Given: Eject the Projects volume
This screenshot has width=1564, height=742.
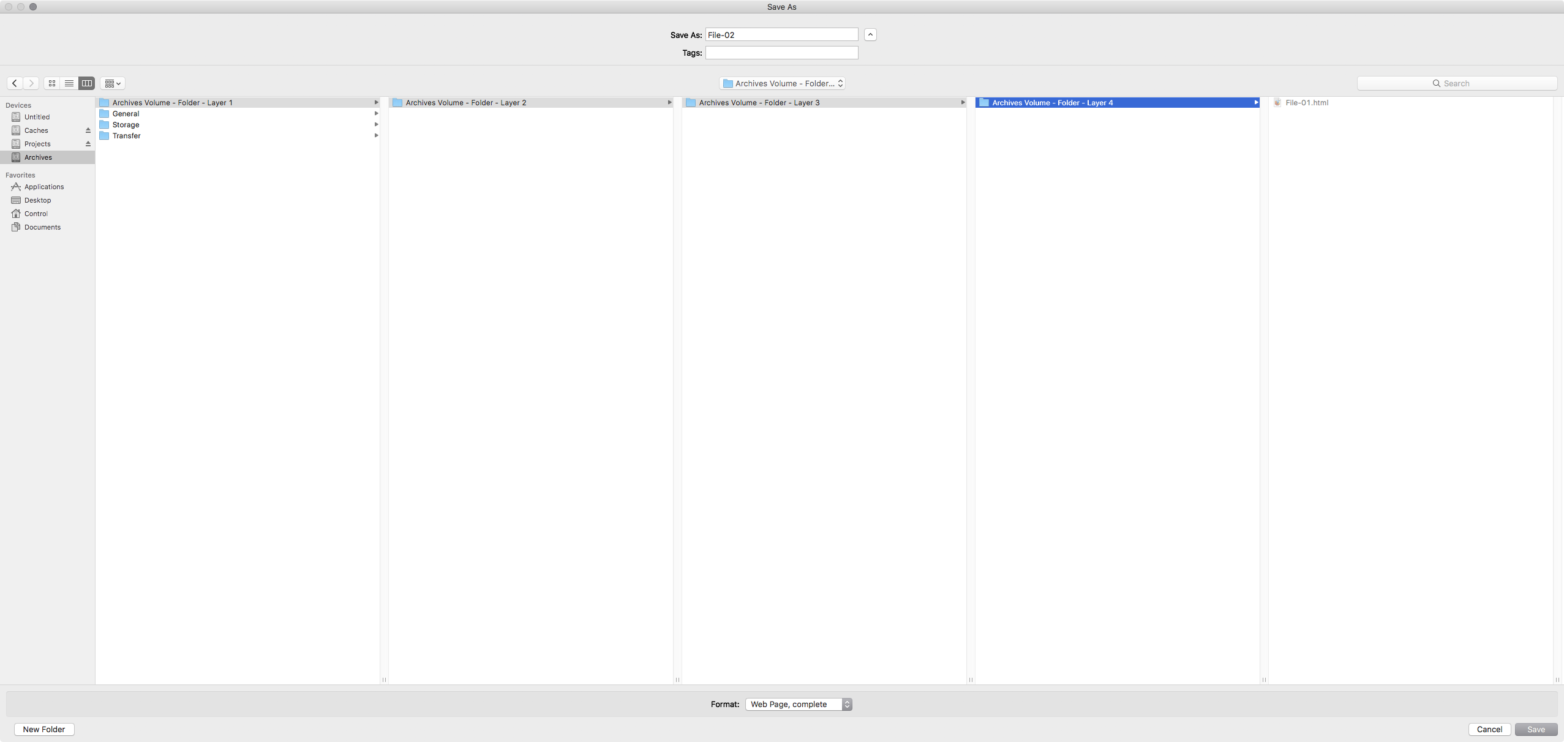Looking at the screenshot, I should click(x=88, y=144).
